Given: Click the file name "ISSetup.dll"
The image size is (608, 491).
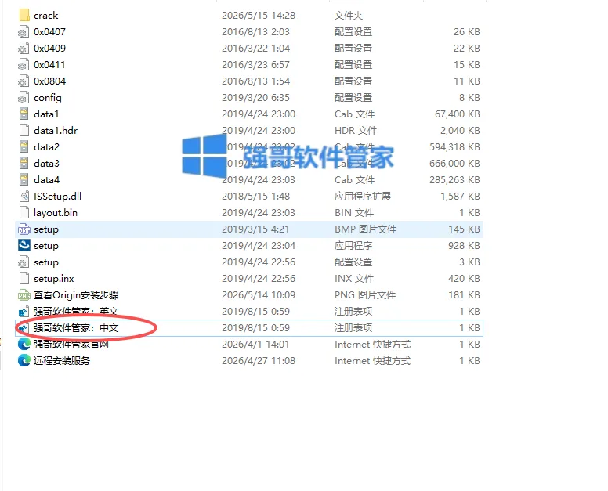Looking at the screenshot, I should pos(57,196).
